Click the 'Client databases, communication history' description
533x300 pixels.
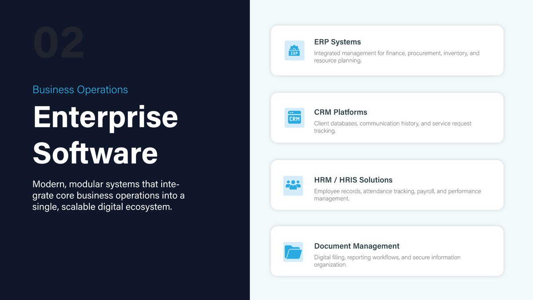393,127
